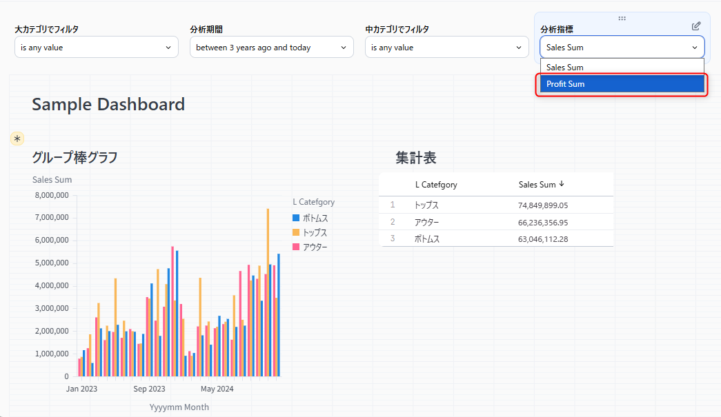Click the グループ棒グラフ chart title
The image size is (721, 417).
[75, 157]
